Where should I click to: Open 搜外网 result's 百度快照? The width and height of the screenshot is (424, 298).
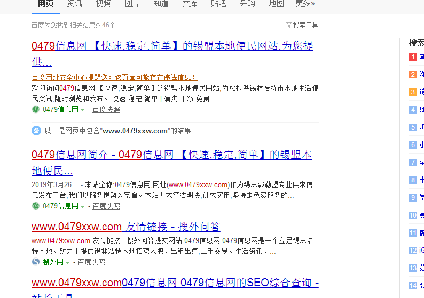pyautogui.click(x=91, y=262)
